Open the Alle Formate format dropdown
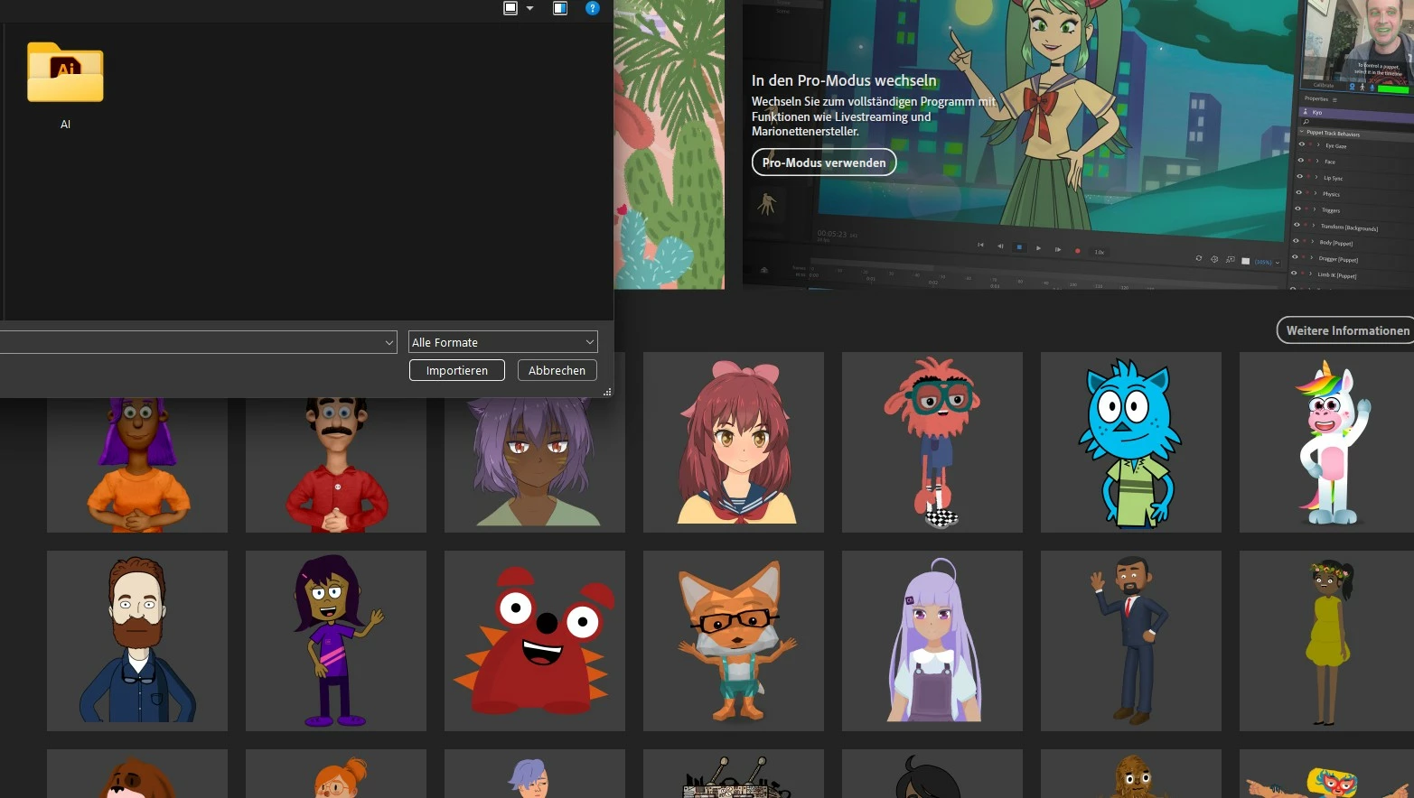 pos(502,342)
